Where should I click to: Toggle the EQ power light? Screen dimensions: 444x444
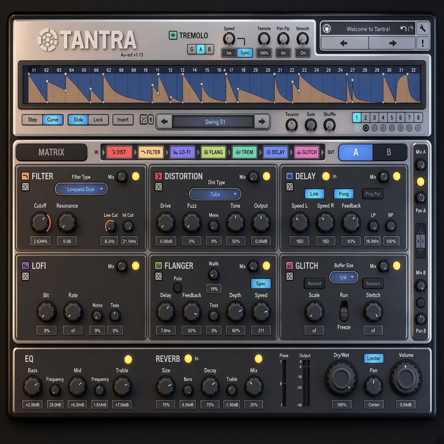pos(128,359)
